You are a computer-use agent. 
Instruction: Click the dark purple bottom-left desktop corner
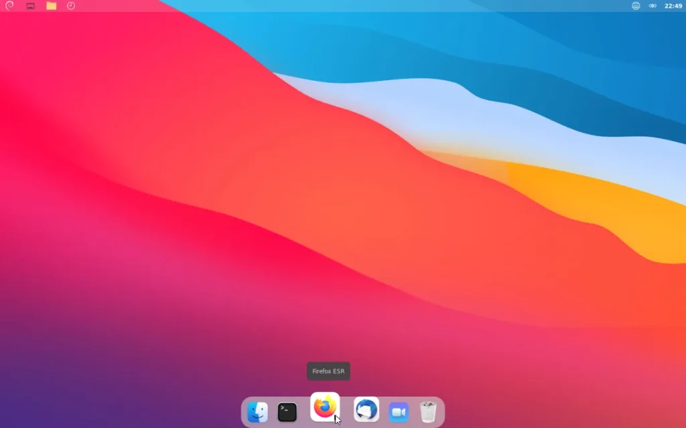point(27,401)
